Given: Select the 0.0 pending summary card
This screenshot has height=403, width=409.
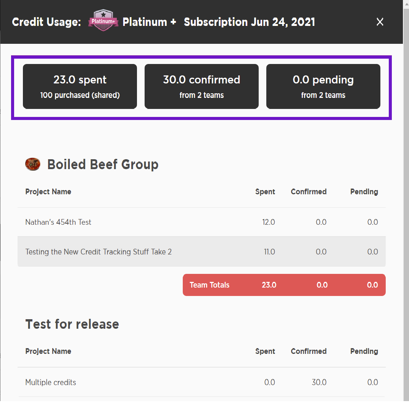Looking at the screenshot, I should coord(323,86).
